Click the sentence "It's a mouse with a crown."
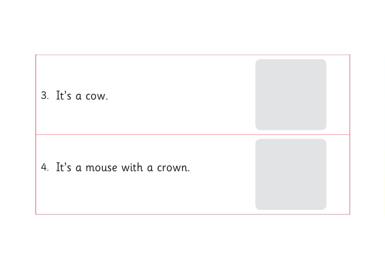385x270 pixels. pos(123,168)
